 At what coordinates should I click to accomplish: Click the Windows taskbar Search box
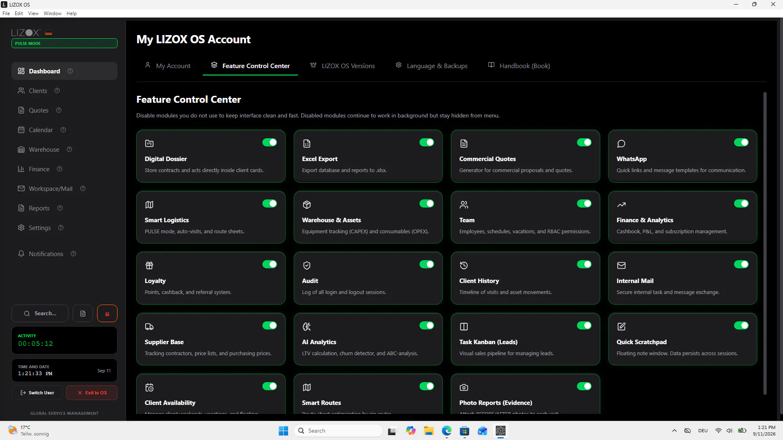click(x=338, y=431)
